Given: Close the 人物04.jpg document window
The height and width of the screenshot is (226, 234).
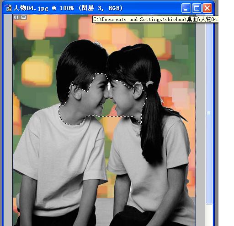Looking at the screenshot, I should (x=207, y=8).
